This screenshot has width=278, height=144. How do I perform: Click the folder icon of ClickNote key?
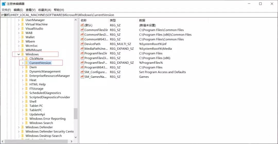pyautogui.click(x=27, y=58)
